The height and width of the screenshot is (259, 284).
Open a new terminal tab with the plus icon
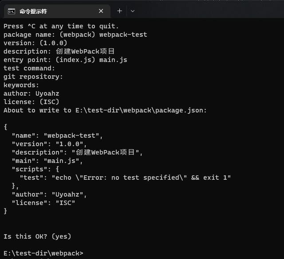click(119, 11)
